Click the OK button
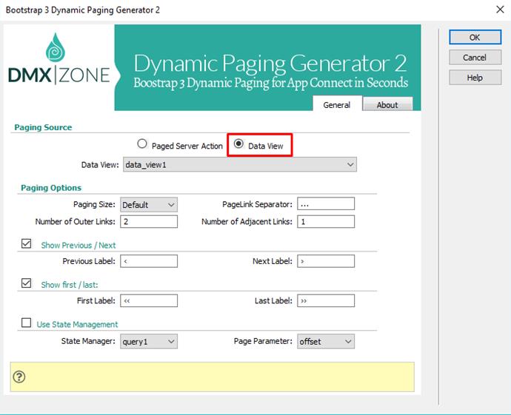 (475, 37)
